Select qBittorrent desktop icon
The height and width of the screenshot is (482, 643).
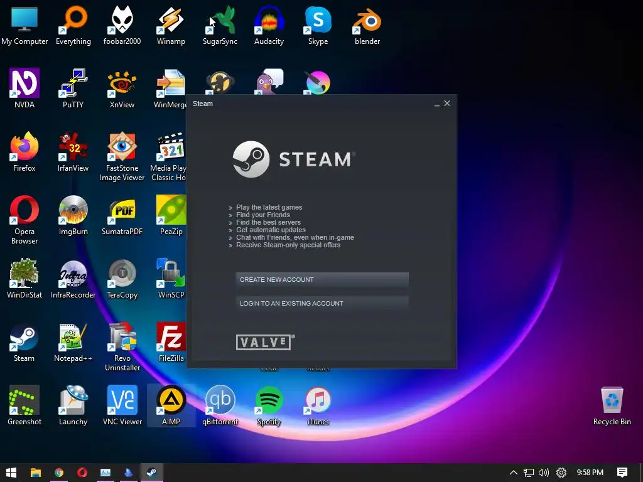(x=220, y=406)
